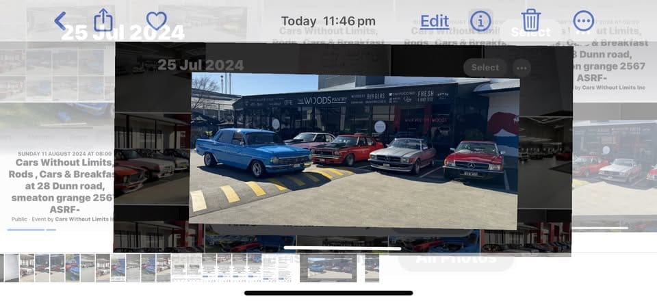This screenshot has width=657, height=303.
Task: Open the share sheet for this photo
Action: point(103,20)
